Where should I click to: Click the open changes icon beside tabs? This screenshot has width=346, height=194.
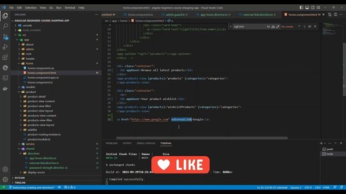(x=330, y=15)
